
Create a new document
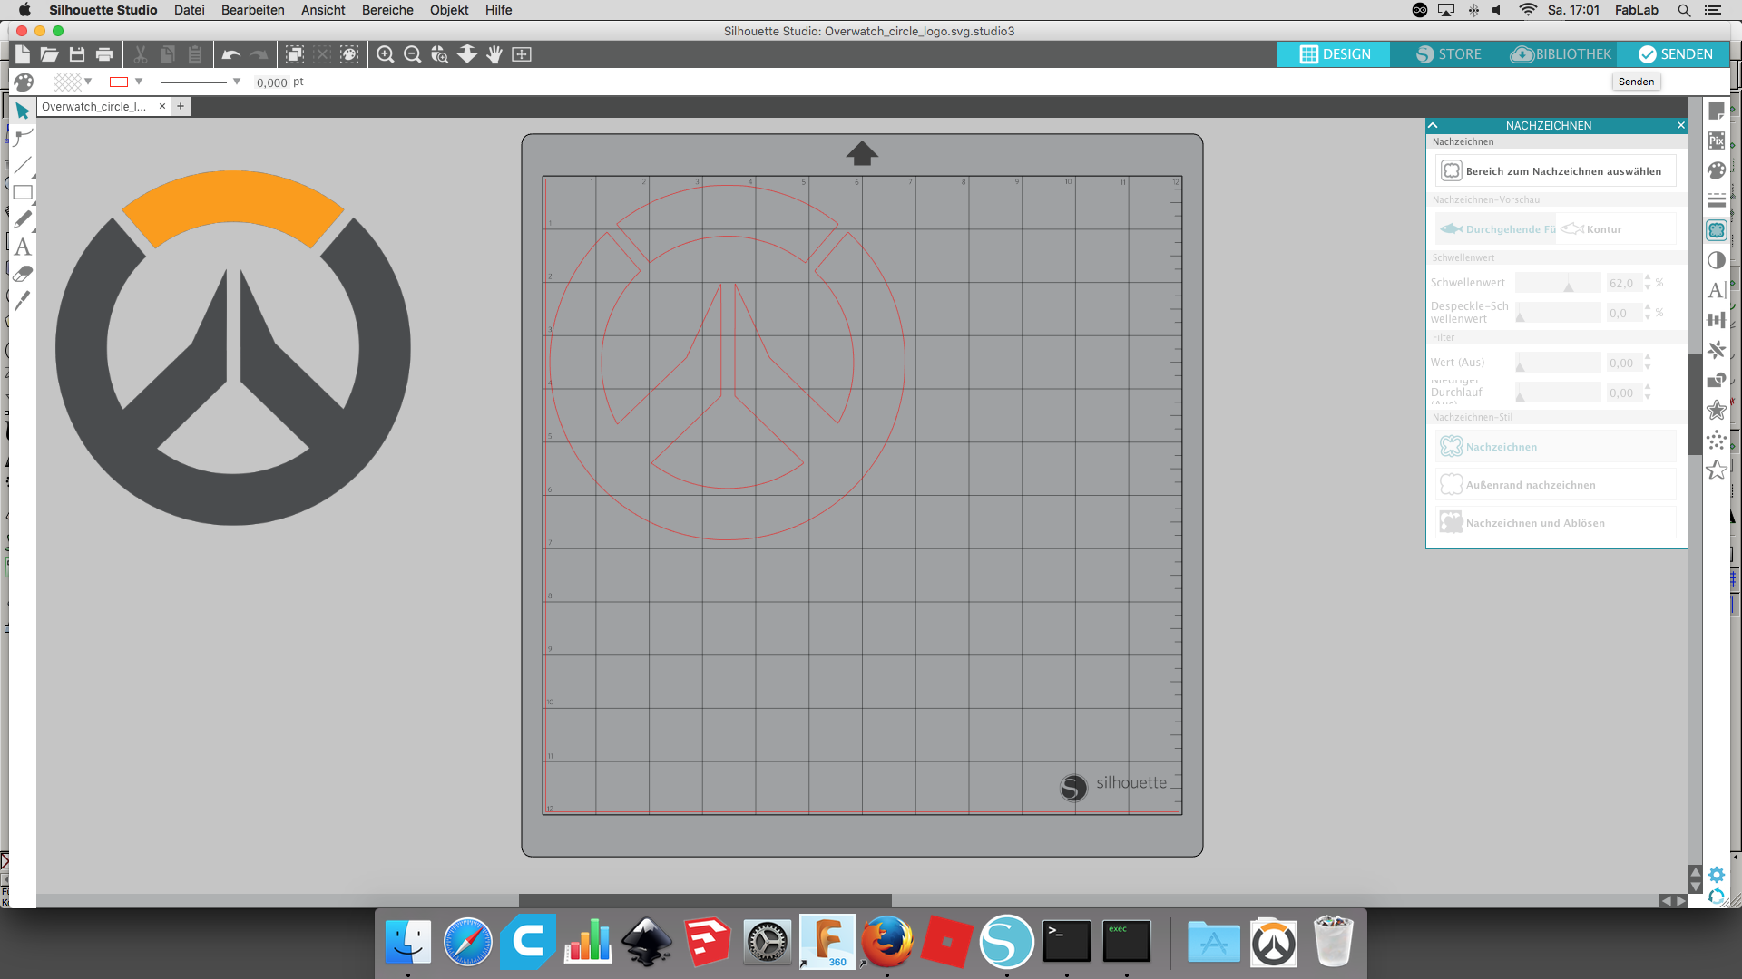point(23,54)
